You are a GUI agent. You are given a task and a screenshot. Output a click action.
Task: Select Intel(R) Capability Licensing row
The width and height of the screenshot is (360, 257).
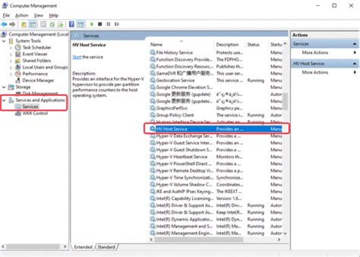click(x=215, y=198)
